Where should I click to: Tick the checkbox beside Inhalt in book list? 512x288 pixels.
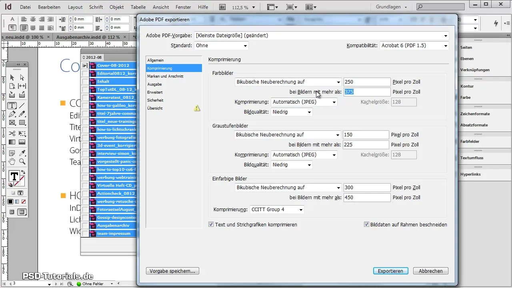coord(85,82)
